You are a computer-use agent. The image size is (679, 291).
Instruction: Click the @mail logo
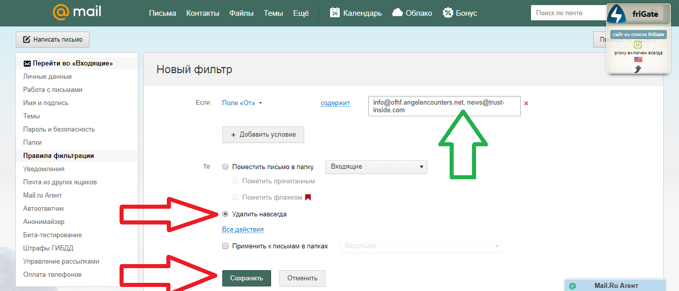[x=77, y=12]
